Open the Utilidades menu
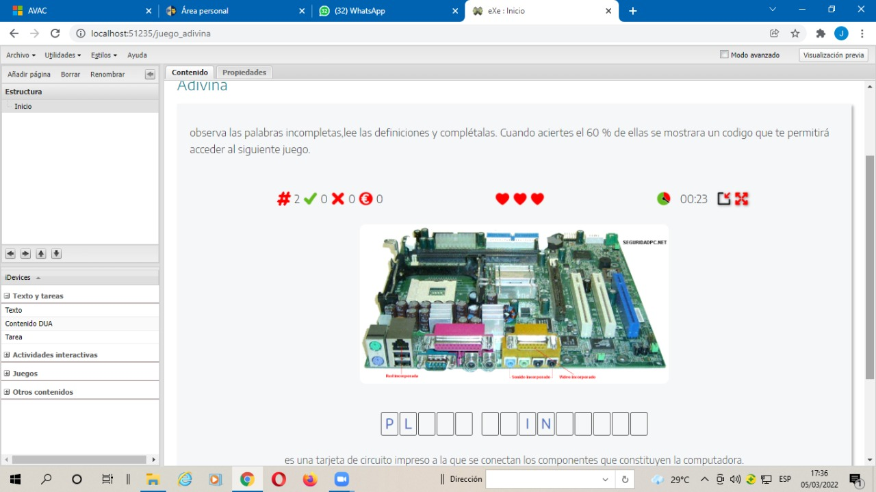Screen dimensions: 876x492 coord(63,55)
